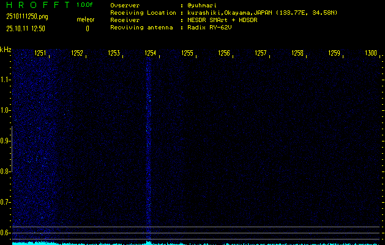The width and height of the screenshot is (385, 245).
Task: Click the 0.7 frequency axis label
Action: [6, 202]
